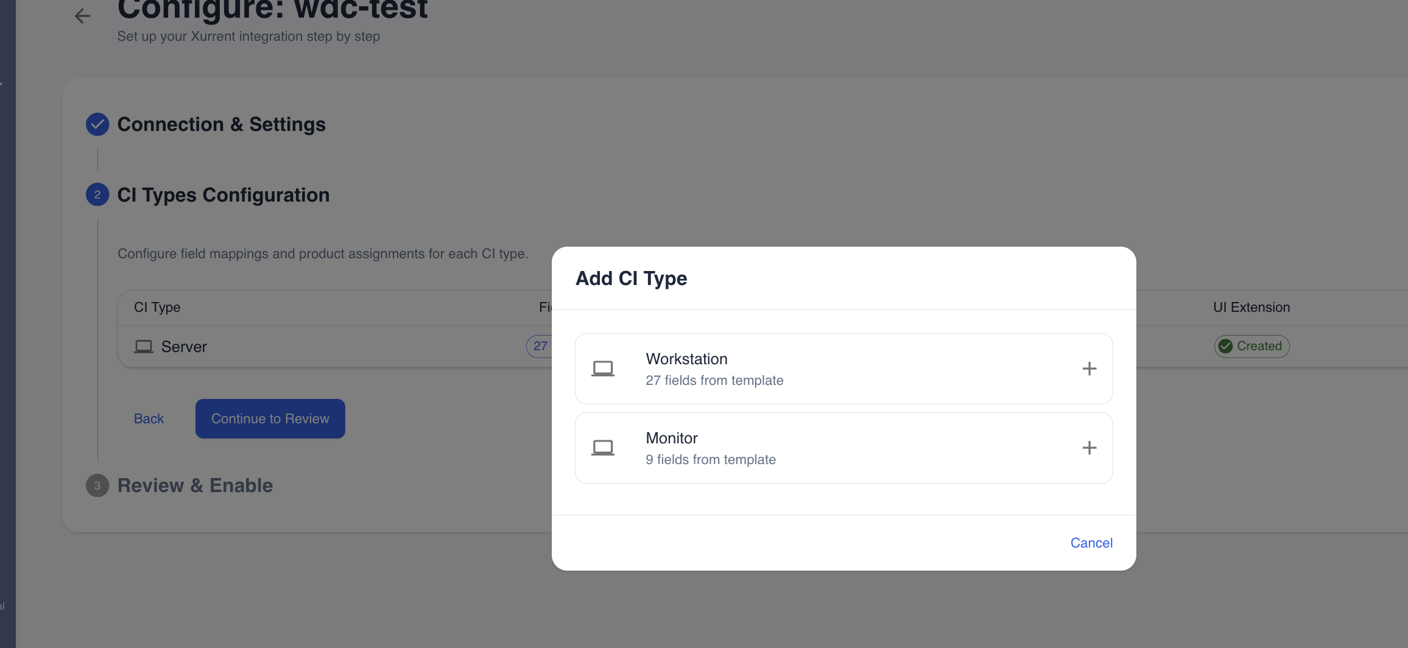Image resolution: width=1408 pixels, height=648 pixels.
Task: Add the Workstation CI type with plus icon
Action: [x=1089, y=368]
